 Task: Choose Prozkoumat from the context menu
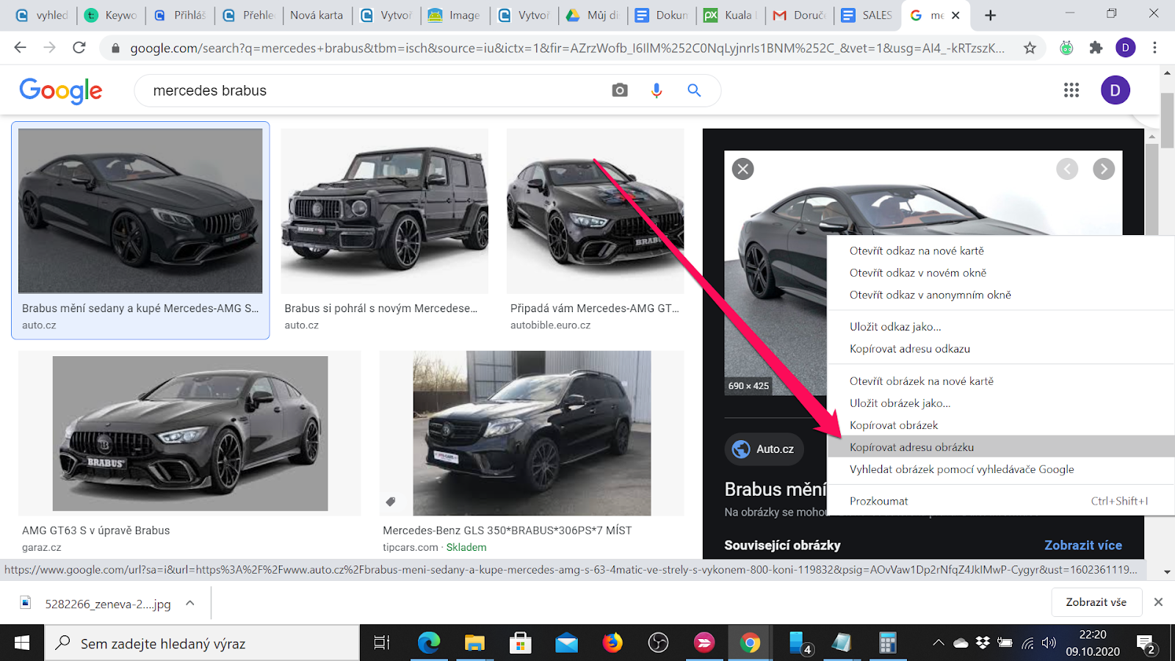[x=1001, y=501]
